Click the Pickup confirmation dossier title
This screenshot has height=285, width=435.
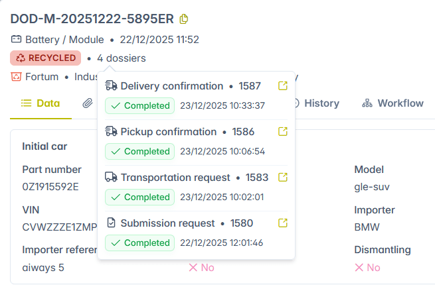point(168,132)
